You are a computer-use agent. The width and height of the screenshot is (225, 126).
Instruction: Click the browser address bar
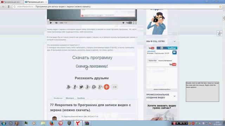(x=117, y=7)
